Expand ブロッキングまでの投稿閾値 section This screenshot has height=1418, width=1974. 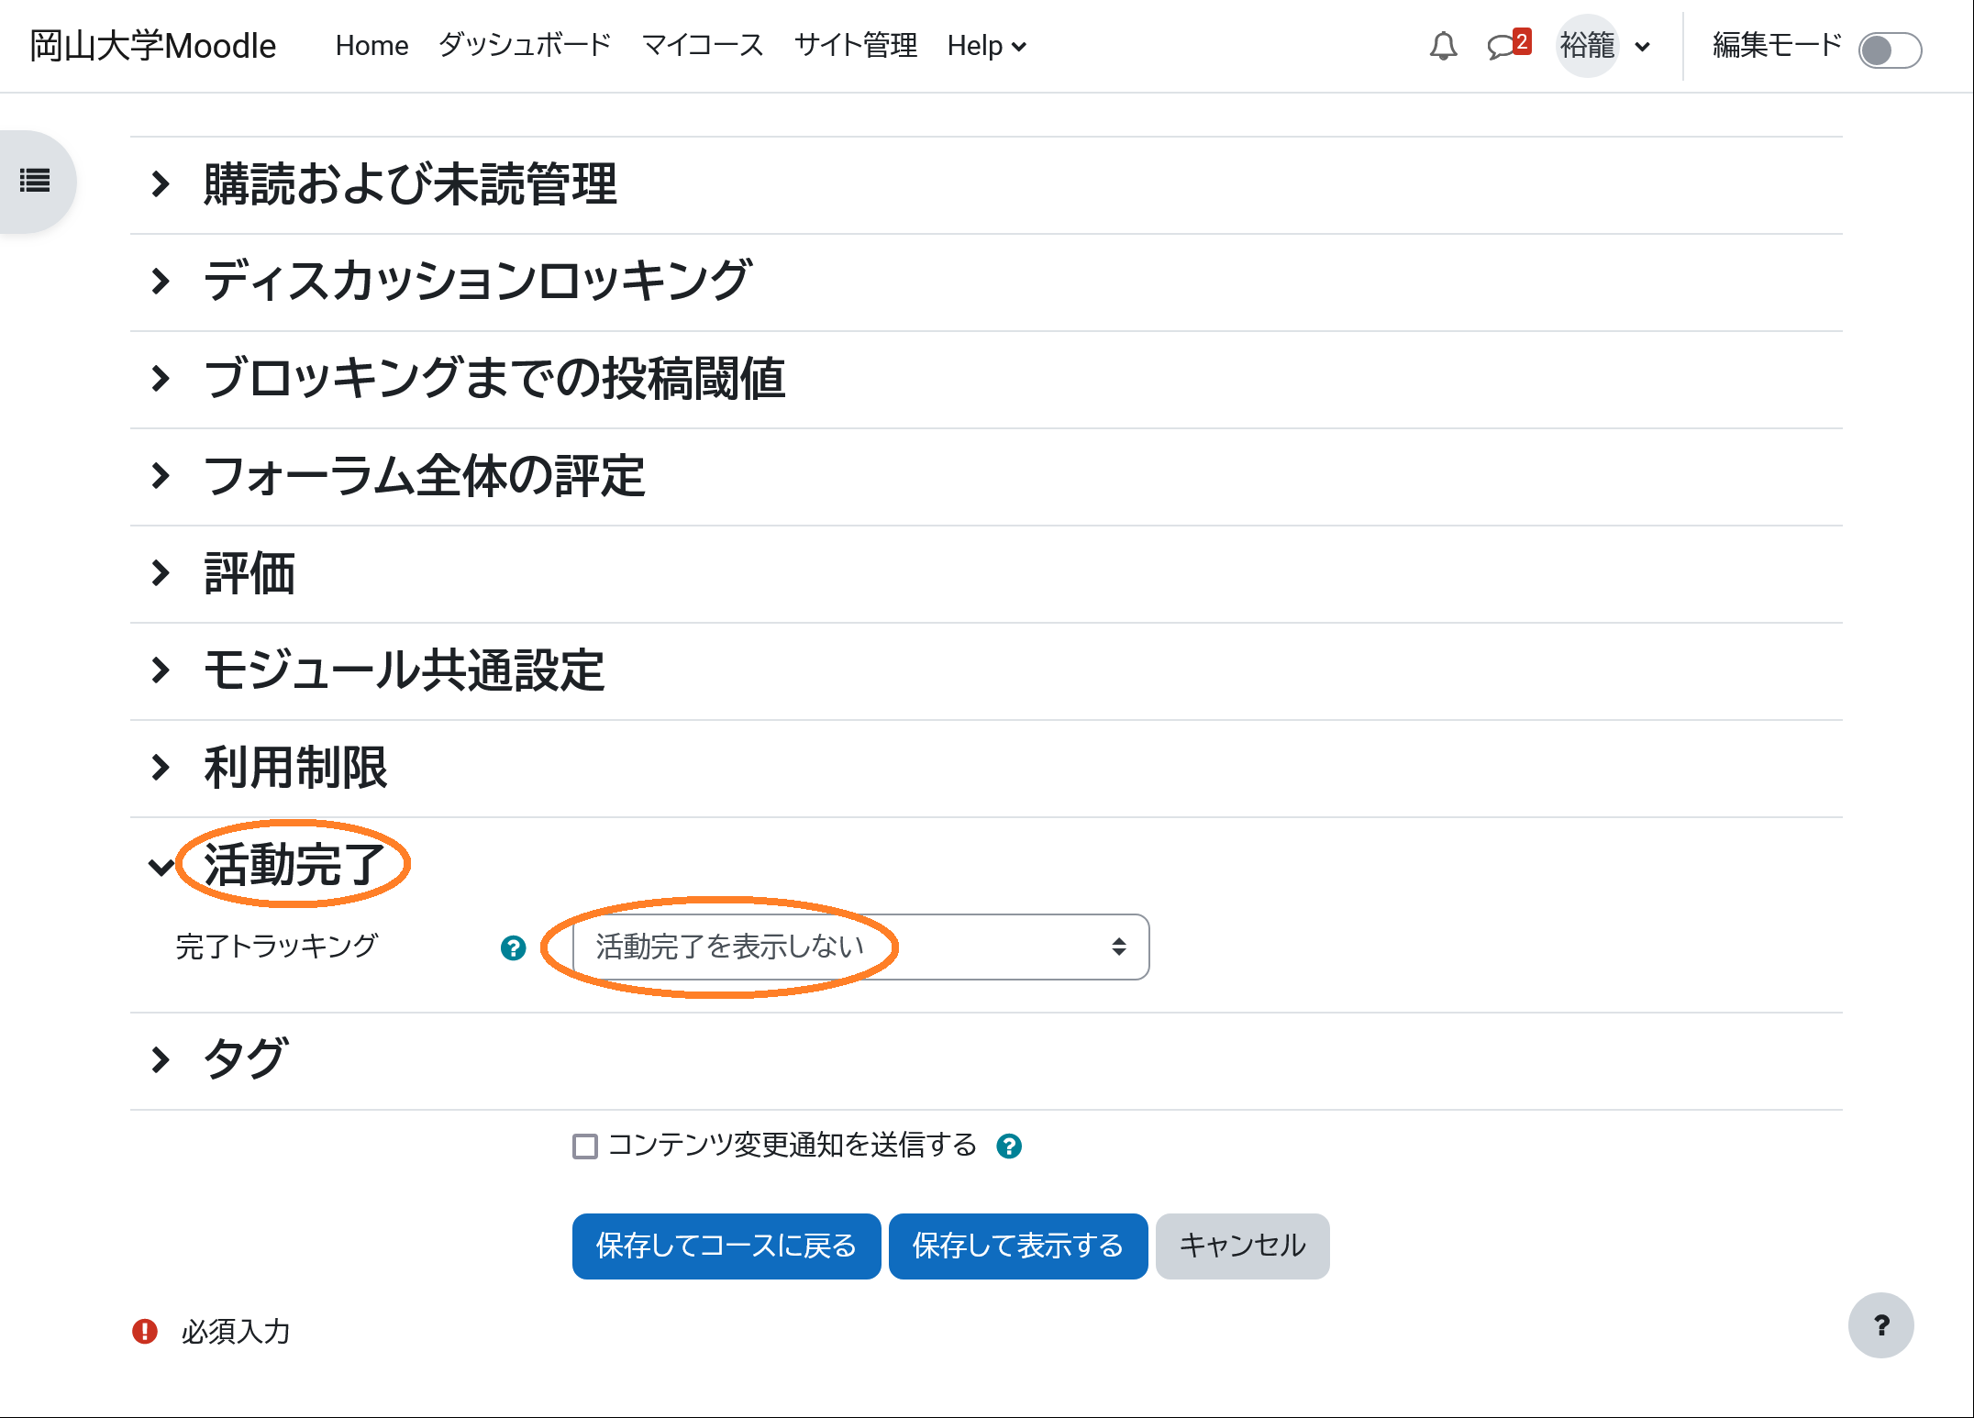161,379
